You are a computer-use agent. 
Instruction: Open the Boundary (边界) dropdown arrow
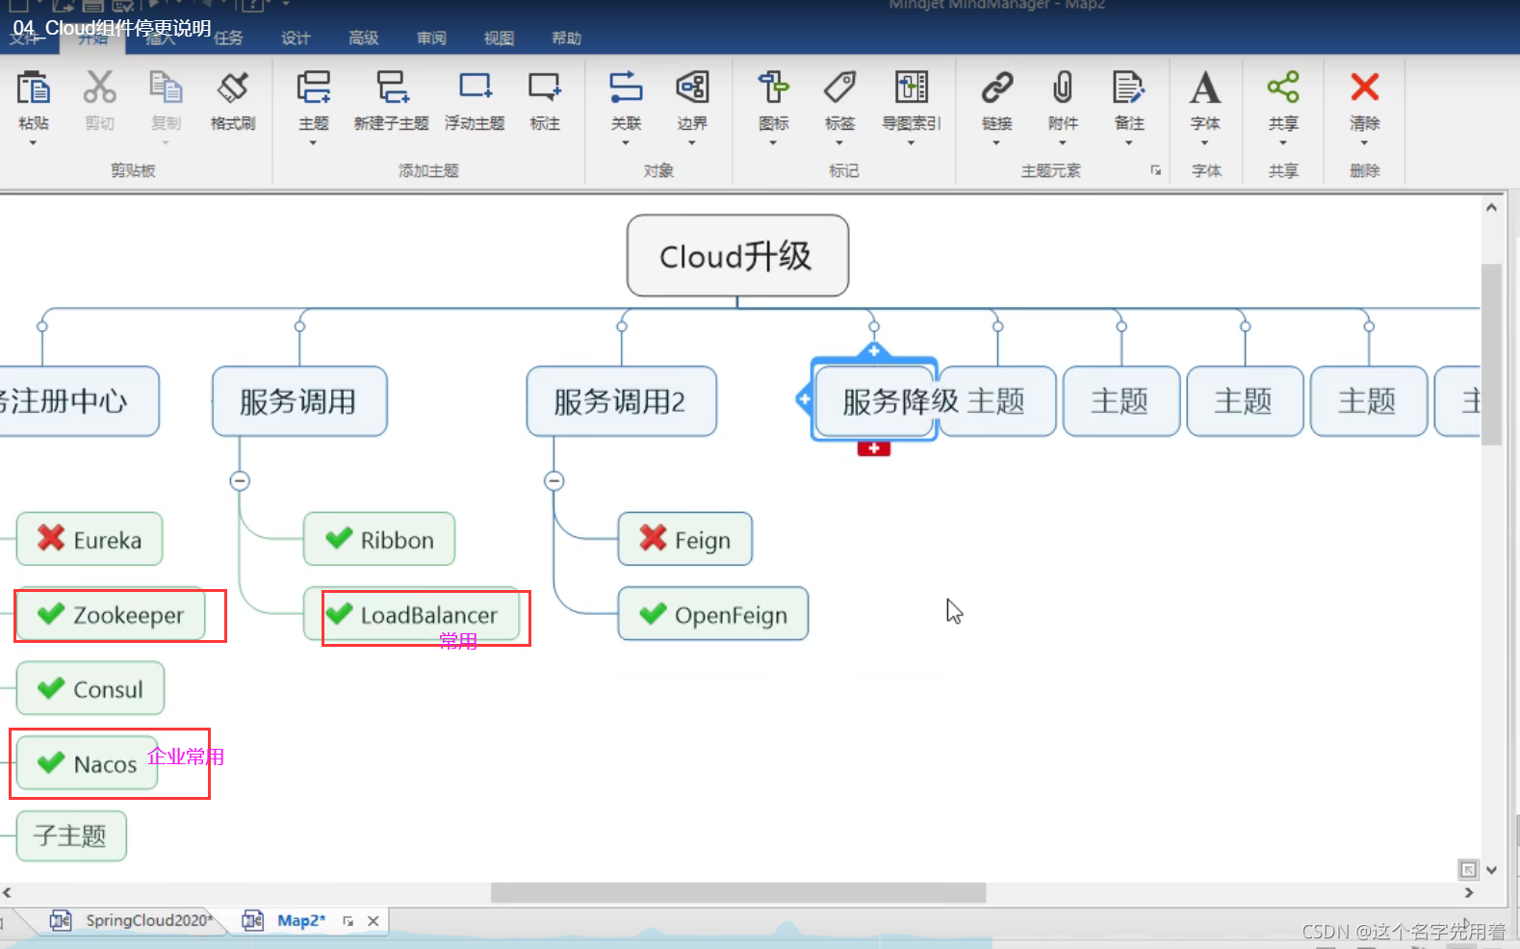(x=692, y=143)
